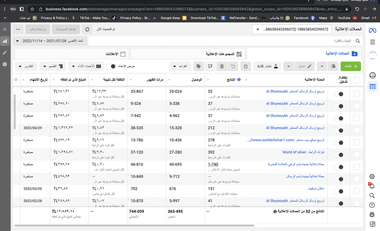Image resolution: width=380 pixels, height=231 pixels.
Task: Open Google Keep bookmark
Action: click(x=174, y=18)
